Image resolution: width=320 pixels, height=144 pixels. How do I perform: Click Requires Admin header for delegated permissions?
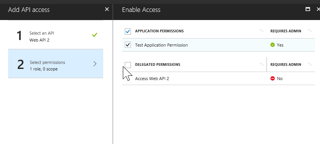[x=286, y=64]
